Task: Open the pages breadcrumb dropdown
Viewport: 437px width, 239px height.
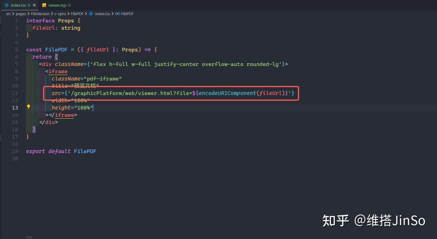Action: pos(21,14)
